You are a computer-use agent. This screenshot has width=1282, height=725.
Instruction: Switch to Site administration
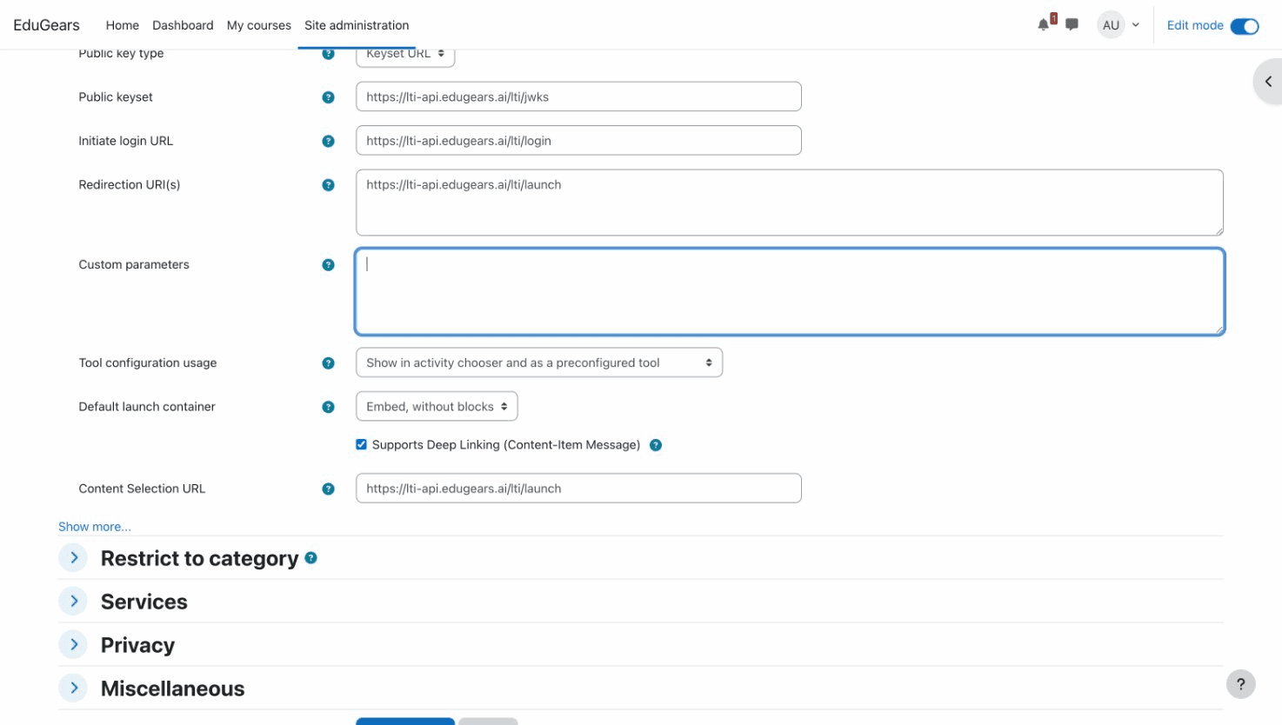(357, 25)
